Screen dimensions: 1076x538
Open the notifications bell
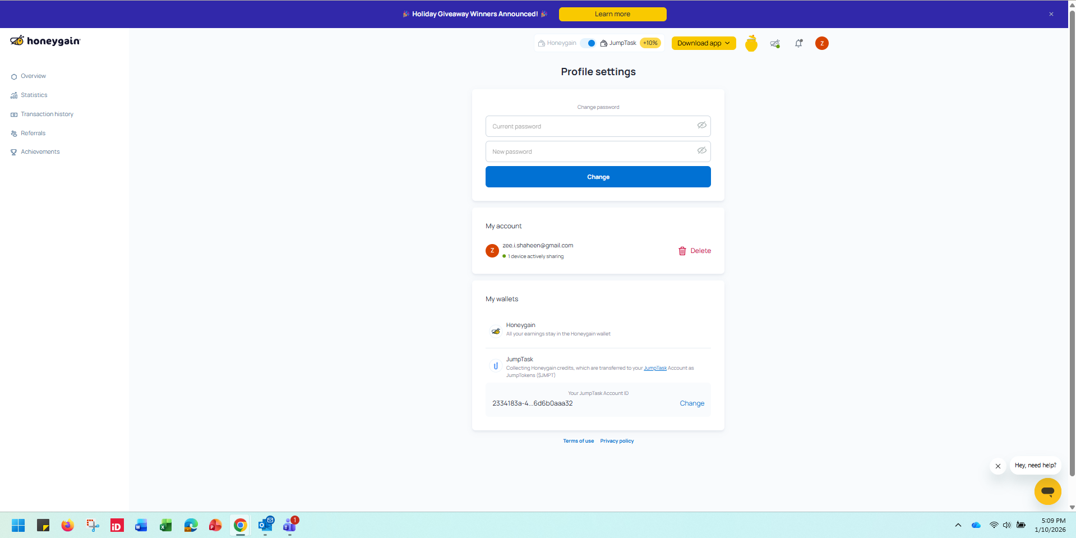(798, 43)
